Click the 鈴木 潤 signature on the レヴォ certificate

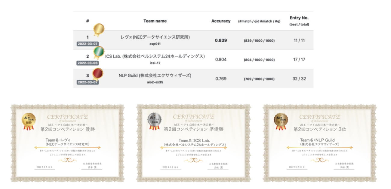coord(92,167)
